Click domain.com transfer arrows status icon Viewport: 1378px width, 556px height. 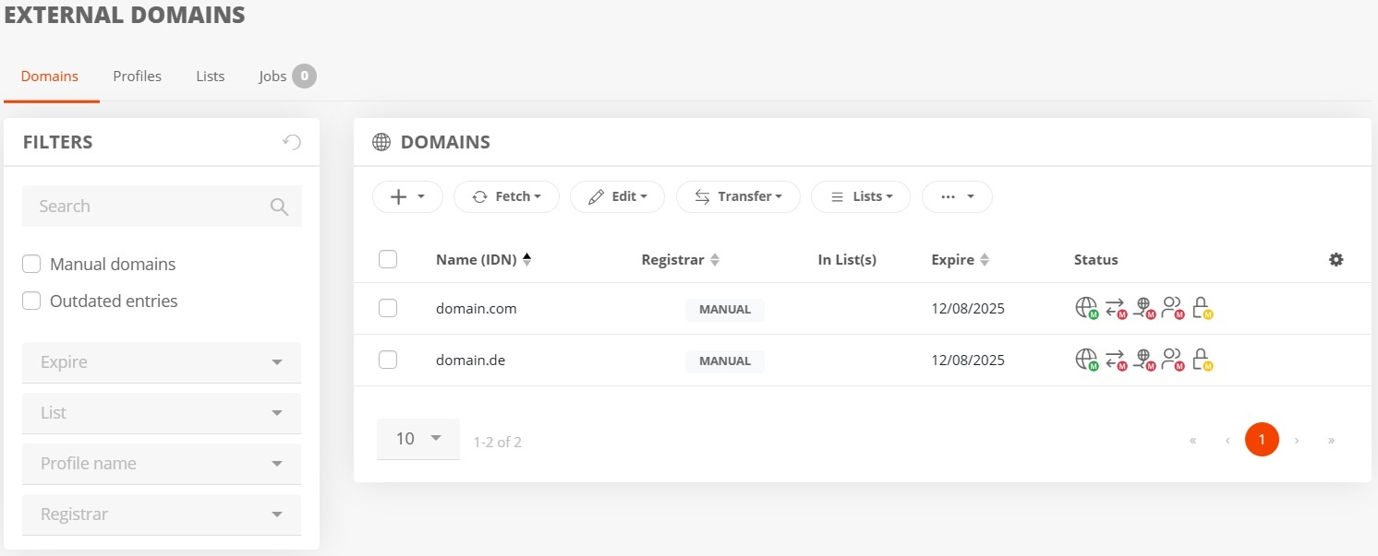1116,308
